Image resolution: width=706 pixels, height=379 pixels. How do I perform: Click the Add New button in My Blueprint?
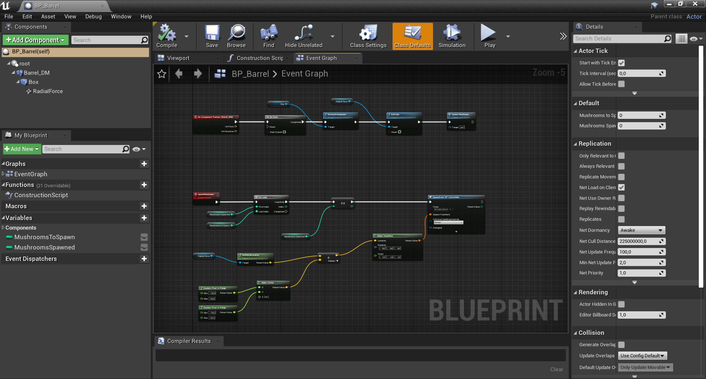tap(22, 149)
